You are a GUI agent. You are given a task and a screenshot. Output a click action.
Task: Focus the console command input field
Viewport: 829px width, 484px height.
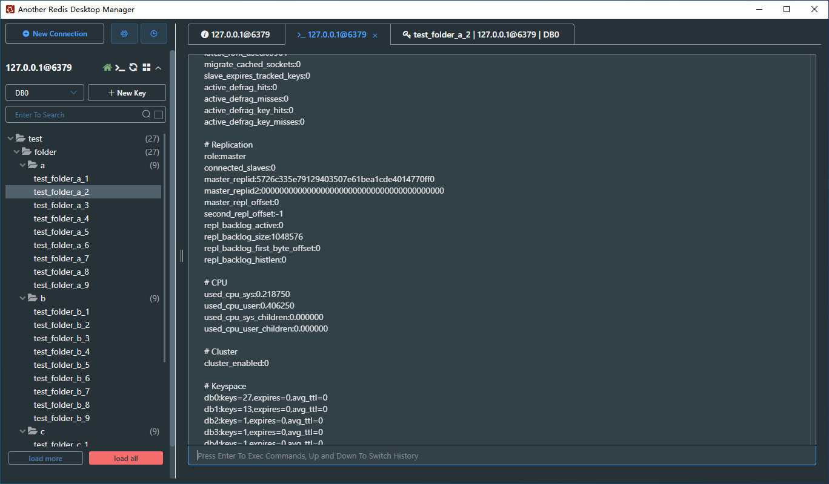502,456
